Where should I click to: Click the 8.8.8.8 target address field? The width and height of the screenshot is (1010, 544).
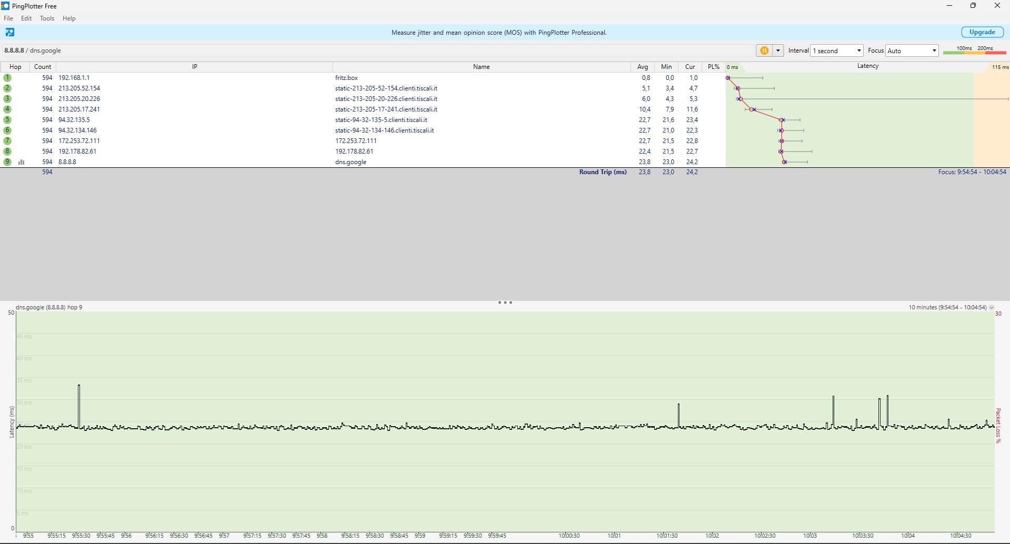(33, 51)
